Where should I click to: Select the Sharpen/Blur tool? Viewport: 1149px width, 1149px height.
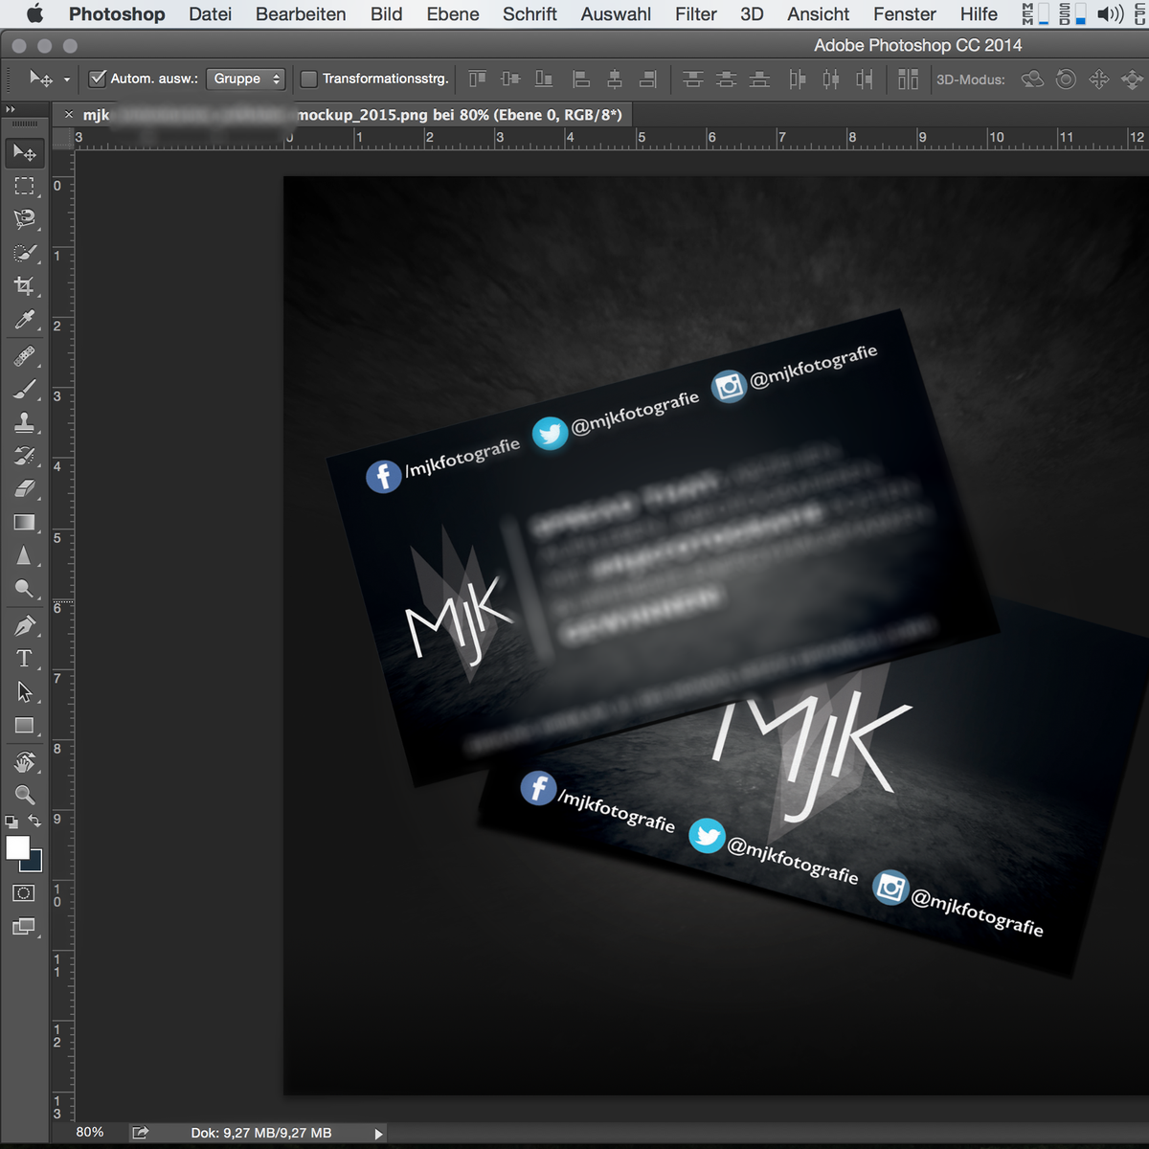[24, 556]
